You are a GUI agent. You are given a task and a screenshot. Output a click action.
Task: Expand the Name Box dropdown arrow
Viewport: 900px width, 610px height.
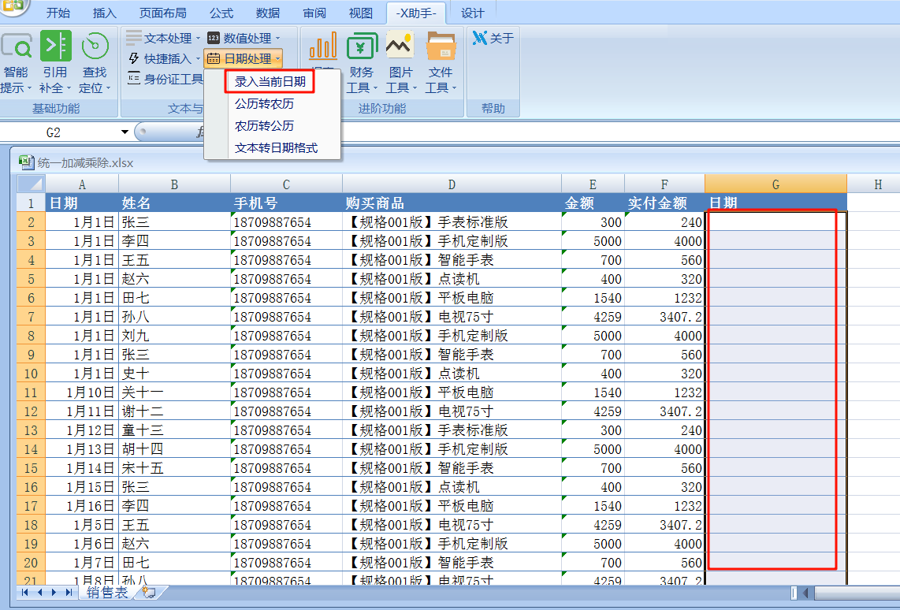click(125, 132)
